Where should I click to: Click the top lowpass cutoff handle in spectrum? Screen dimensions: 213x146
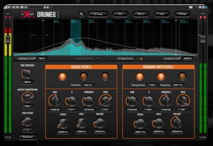[176, 20]
